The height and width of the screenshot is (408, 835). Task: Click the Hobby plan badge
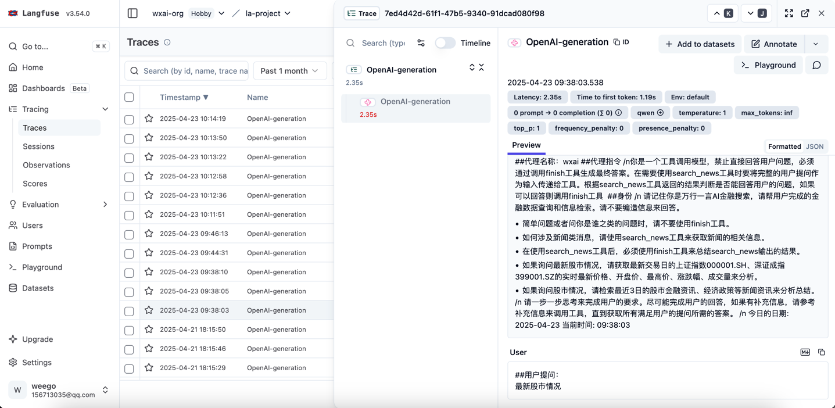tap(201, 13)
